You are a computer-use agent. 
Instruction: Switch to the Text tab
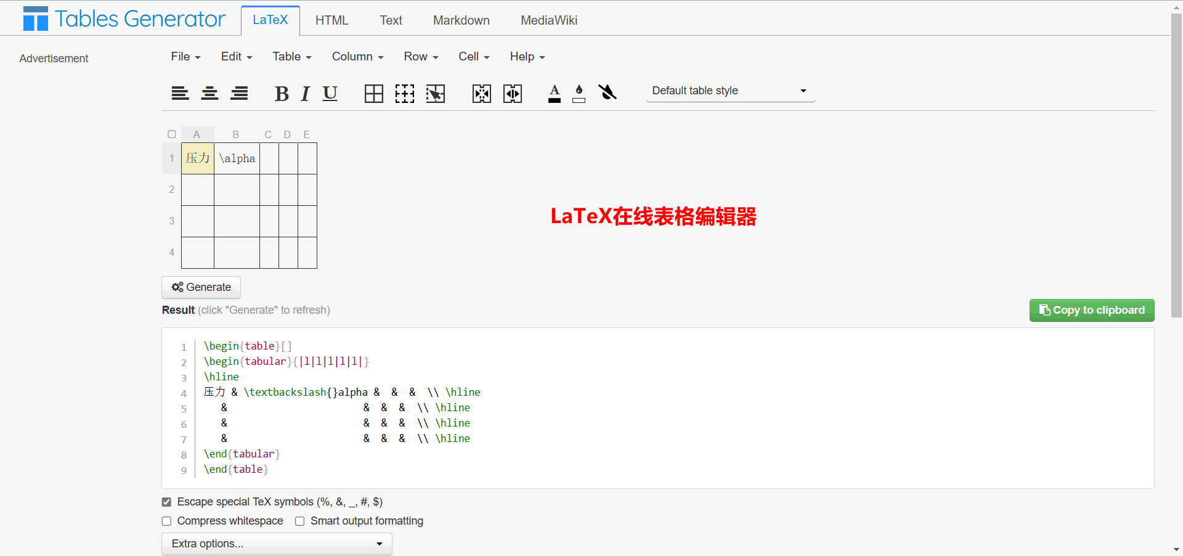pyautogui.click(x=391, y=20)
